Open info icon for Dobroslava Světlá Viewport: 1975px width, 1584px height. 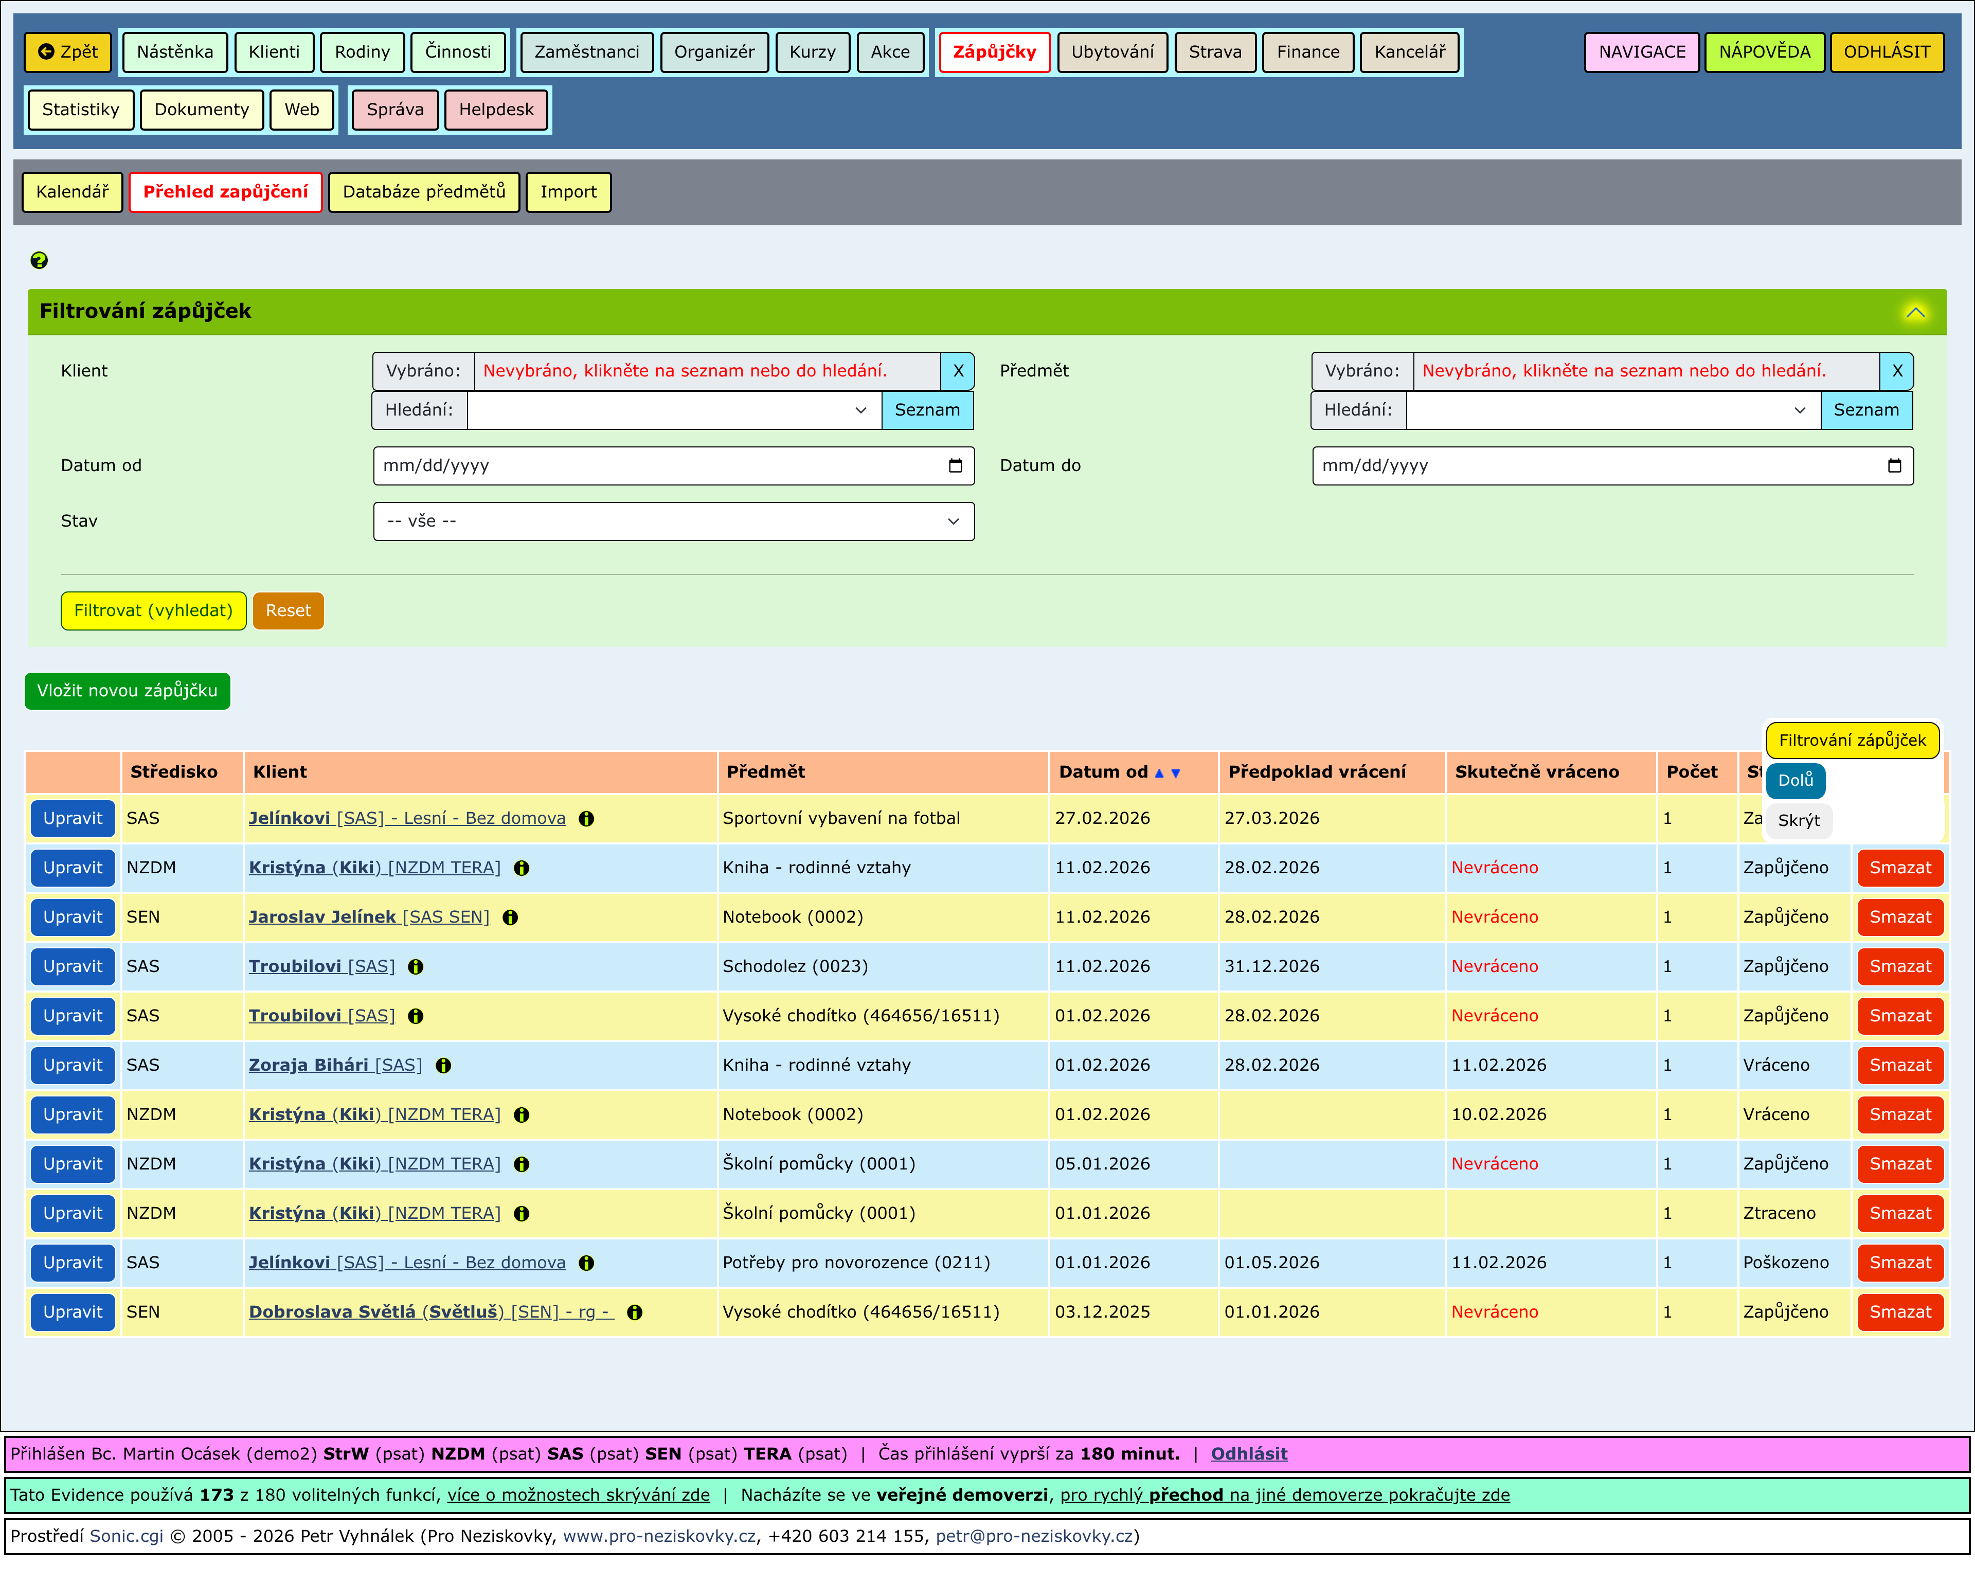click(634, 1312)
